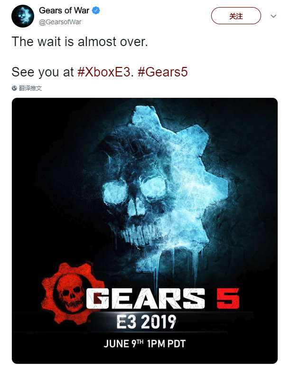Click the E3 2019 banner text
The height and width of the screenshot is (370, 290).
[146, 322]
